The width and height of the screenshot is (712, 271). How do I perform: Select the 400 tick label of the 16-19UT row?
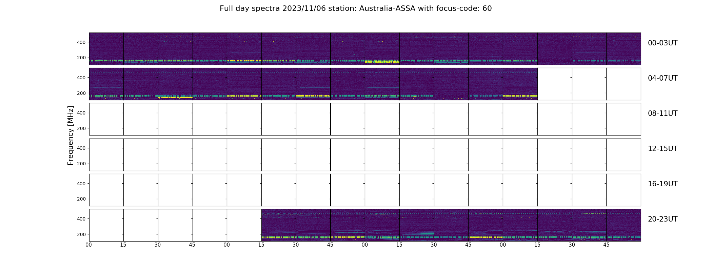pos(81,184)
